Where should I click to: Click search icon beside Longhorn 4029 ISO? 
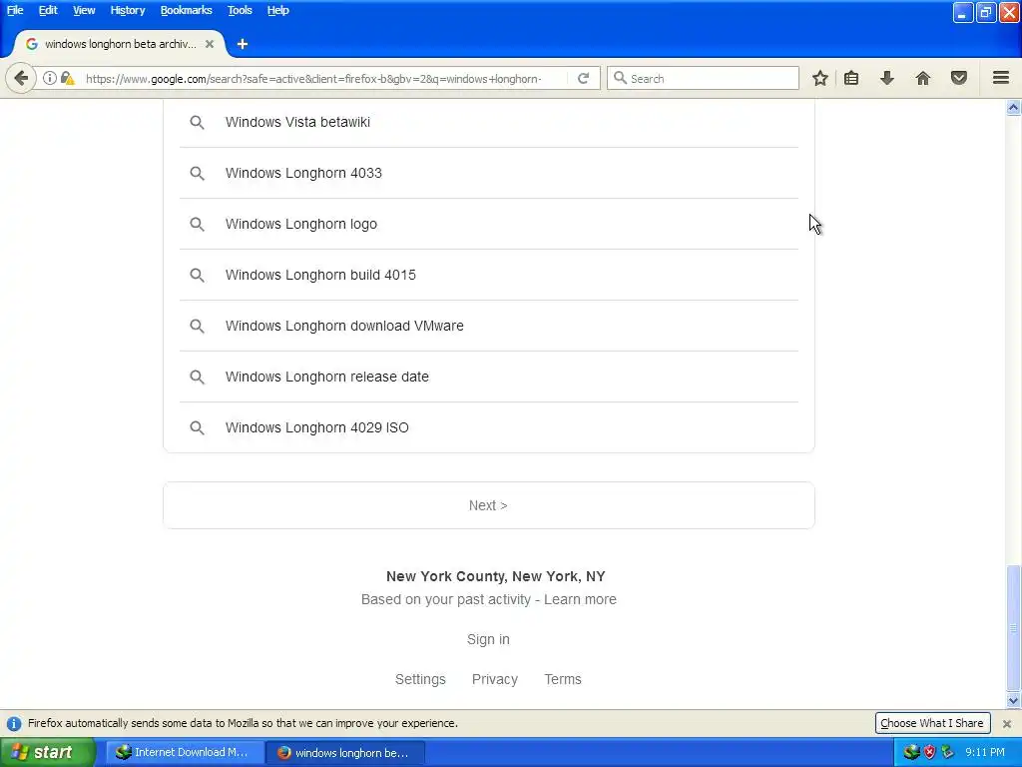coord(197,427)
